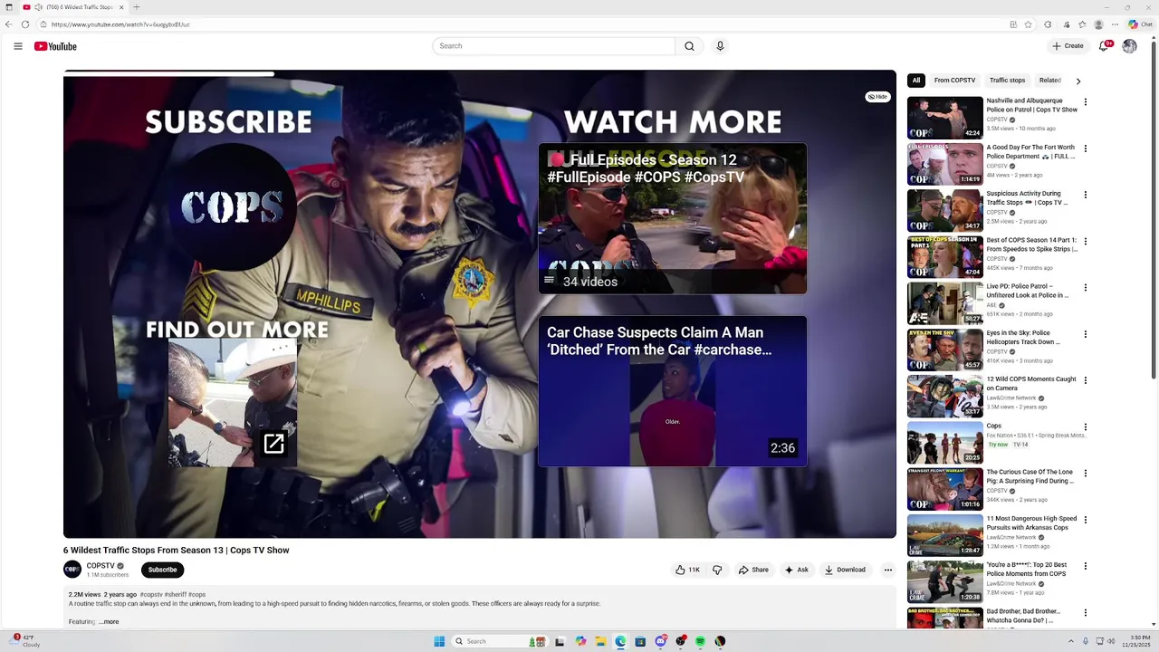Click the video title text
Viewport: 1159px width, 652px height.
[177, 551]
